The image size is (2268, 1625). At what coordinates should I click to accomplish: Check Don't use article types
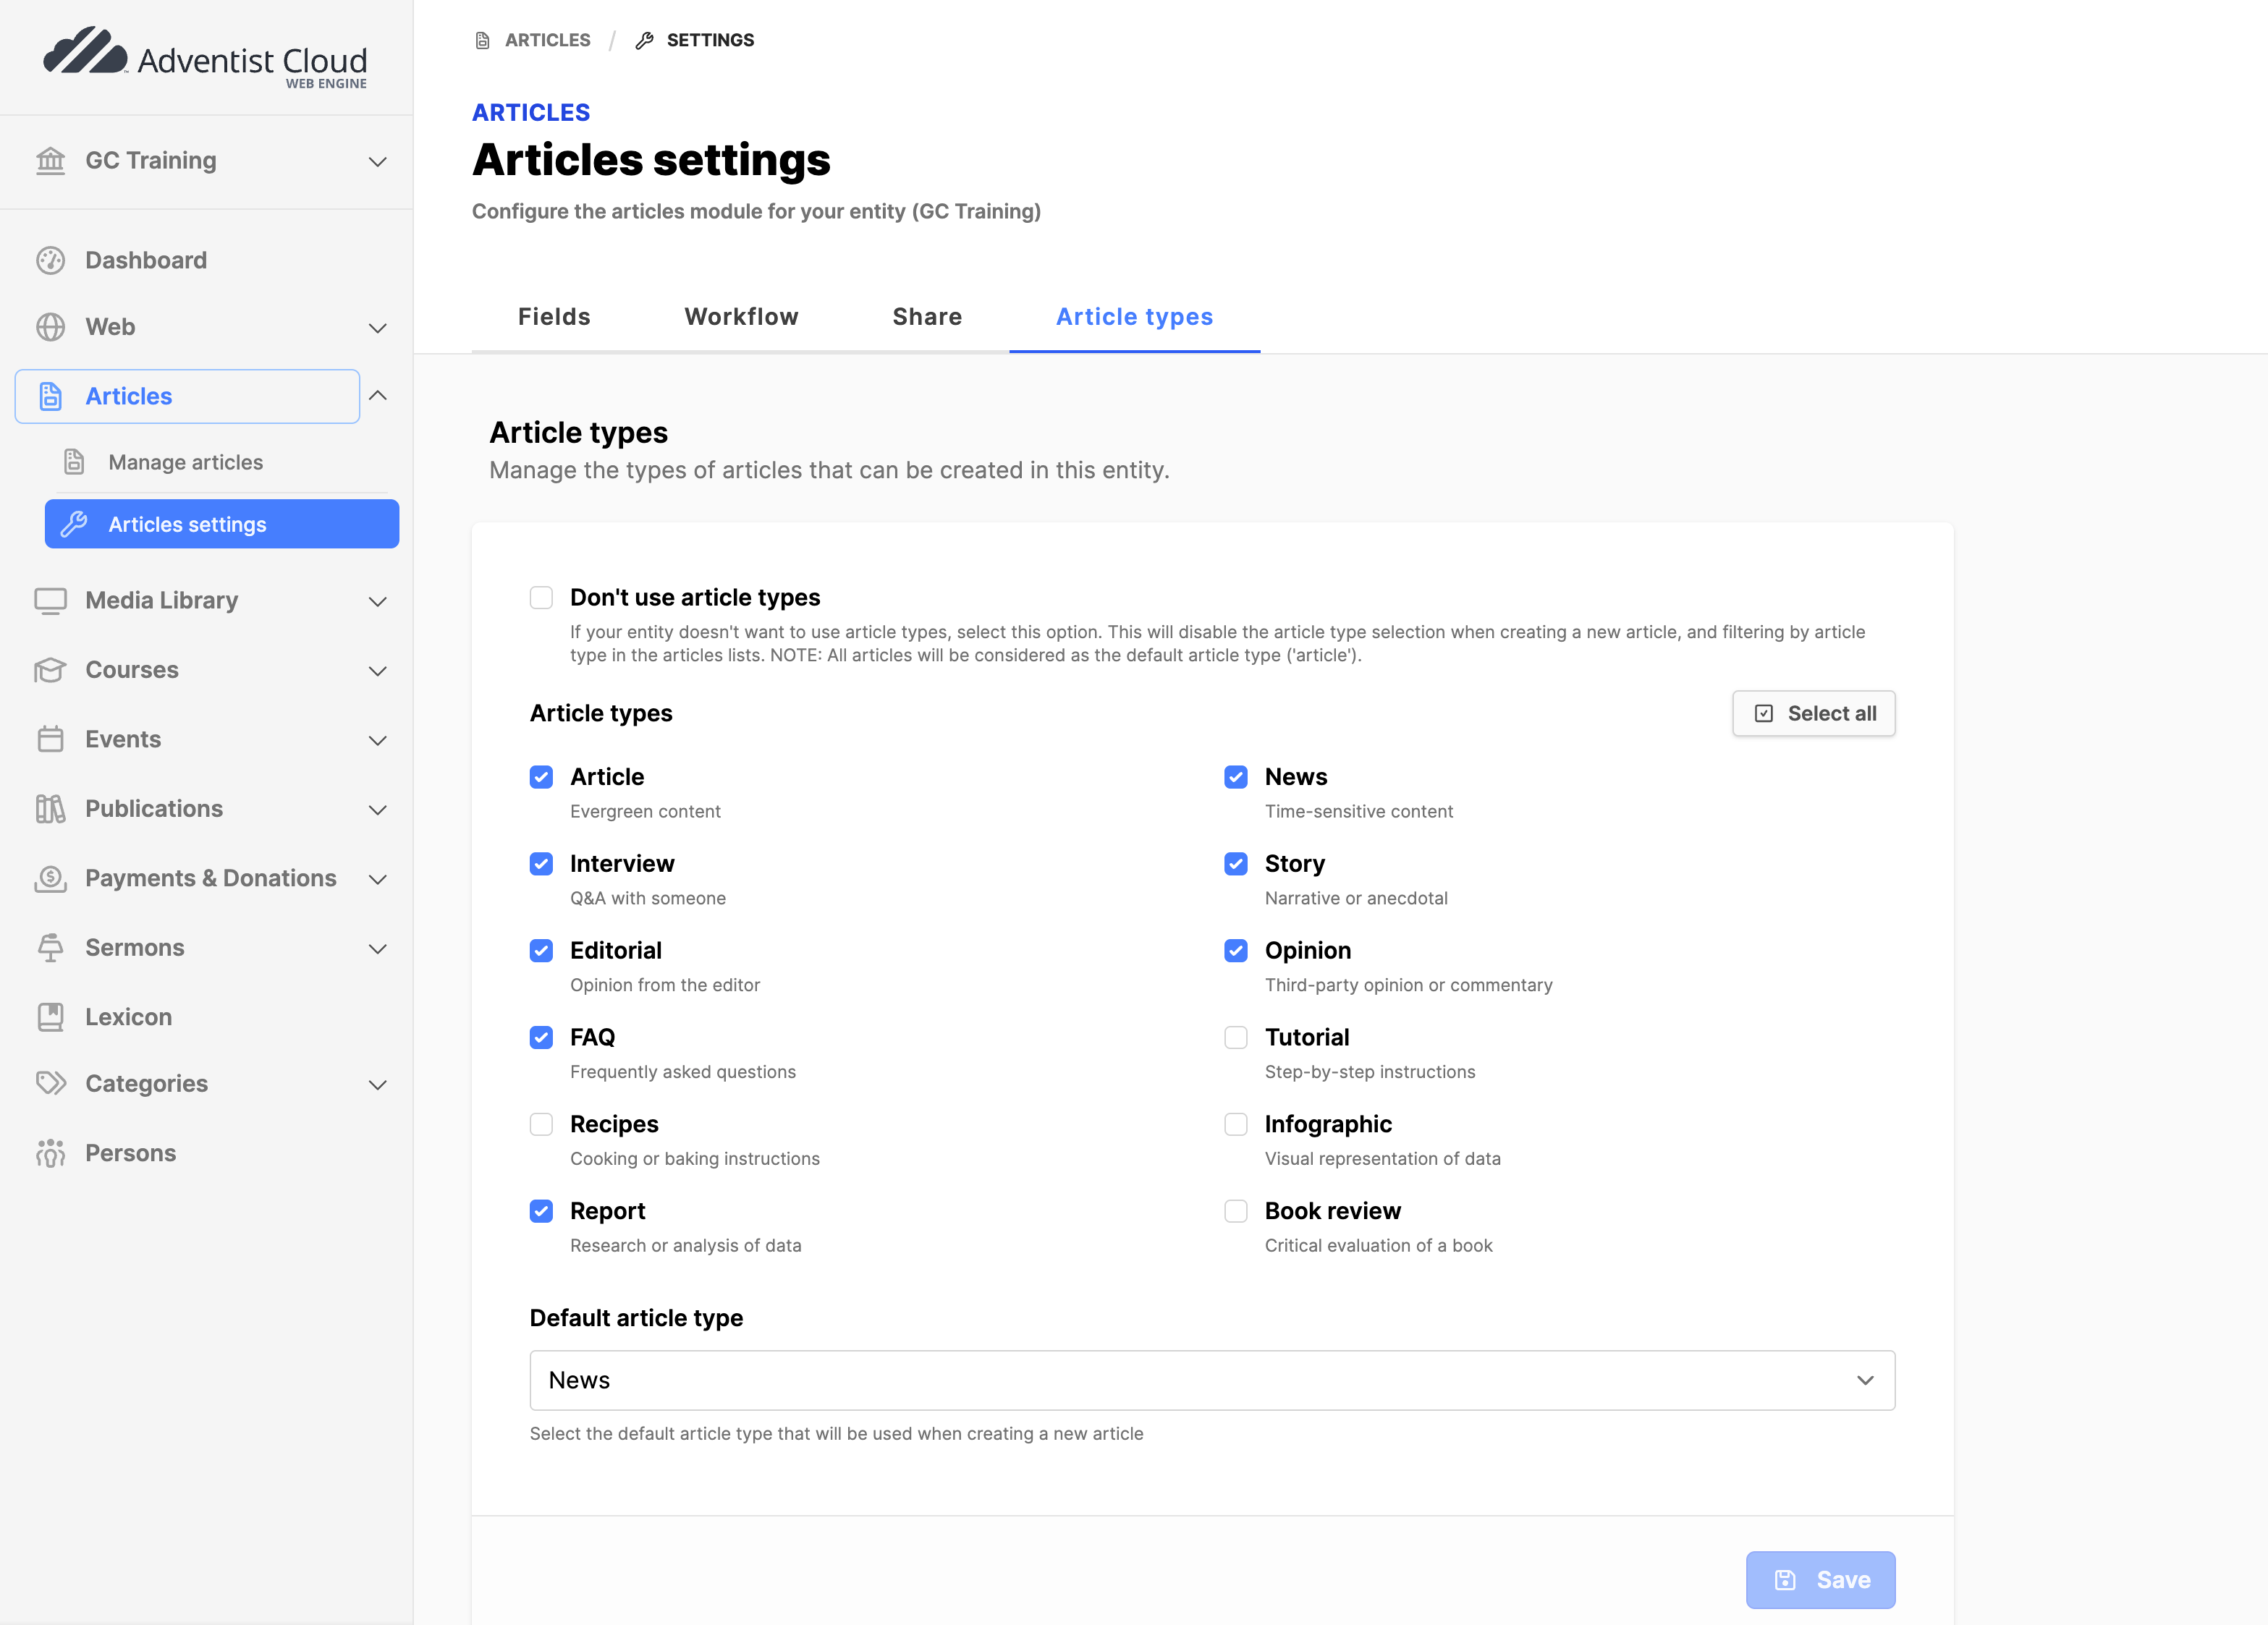(x=541, y=598)
